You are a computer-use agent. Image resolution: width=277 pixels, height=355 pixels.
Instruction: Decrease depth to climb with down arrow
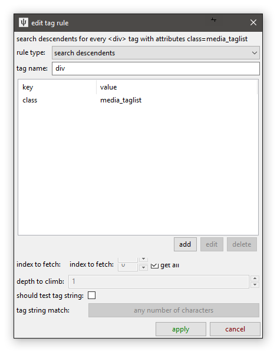coord(255,284)
